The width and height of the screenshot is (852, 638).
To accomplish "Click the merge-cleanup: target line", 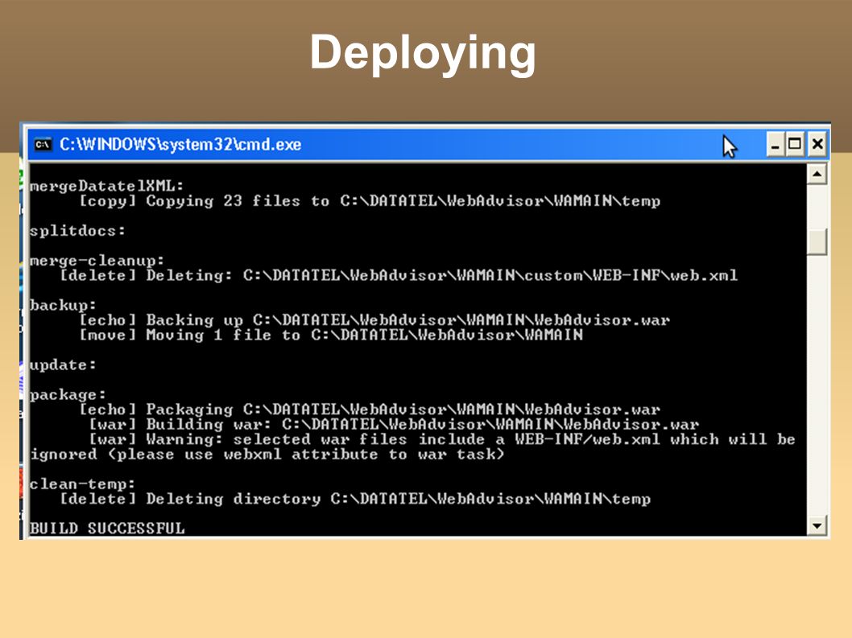I will point(97,261).
